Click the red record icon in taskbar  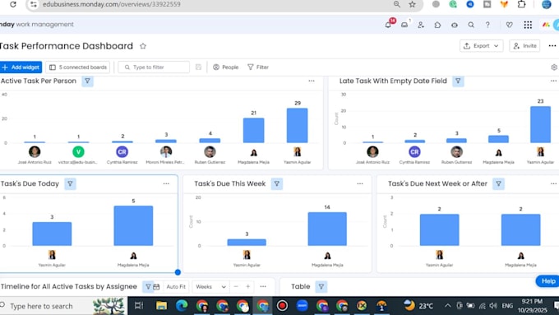click(282, 306)
